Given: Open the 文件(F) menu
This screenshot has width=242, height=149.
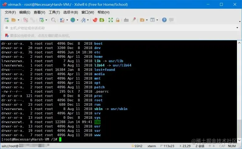Looking at the screenshot, I should 10,12.
